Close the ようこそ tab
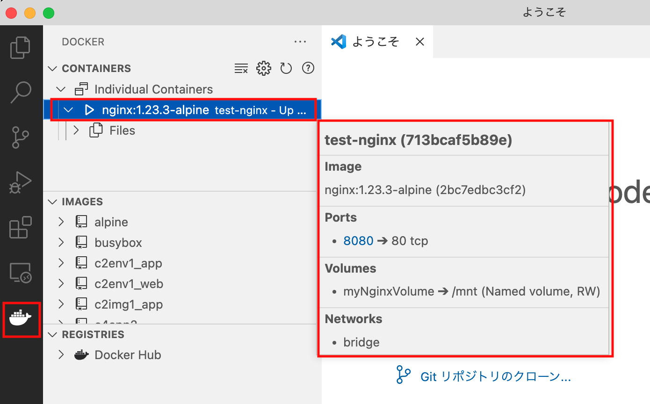650x404 pixels. (420, 42)
